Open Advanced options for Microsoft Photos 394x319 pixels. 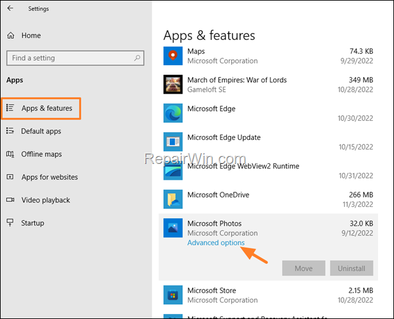[x=216, y=242]
